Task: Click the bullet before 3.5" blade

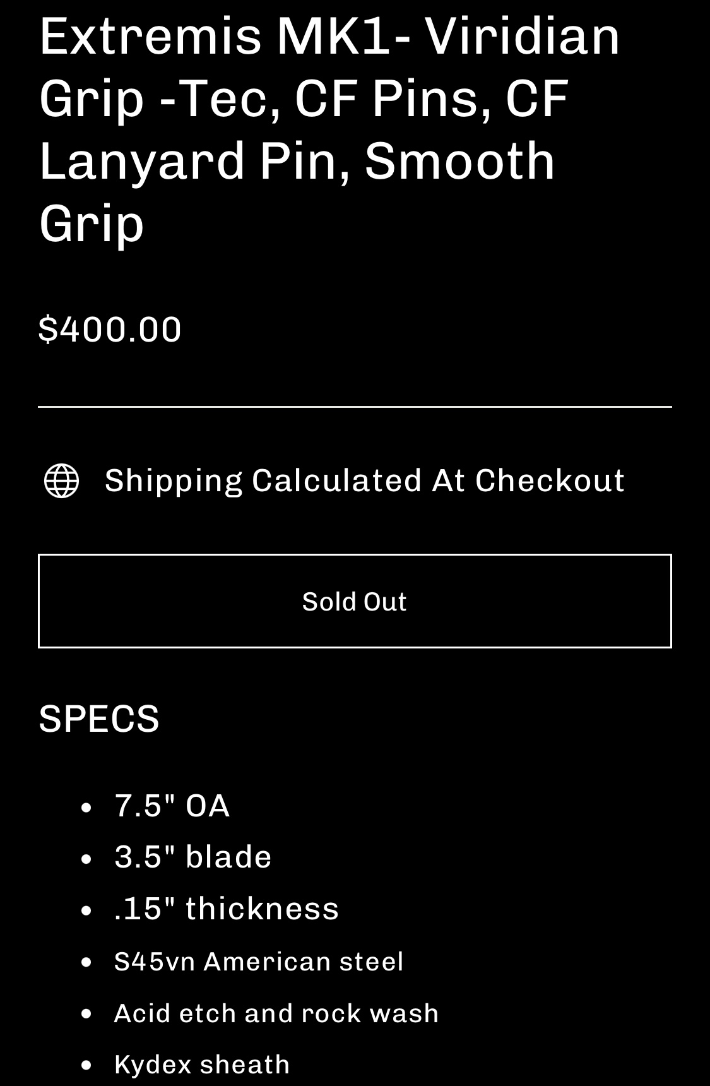Action: point(87,858)
